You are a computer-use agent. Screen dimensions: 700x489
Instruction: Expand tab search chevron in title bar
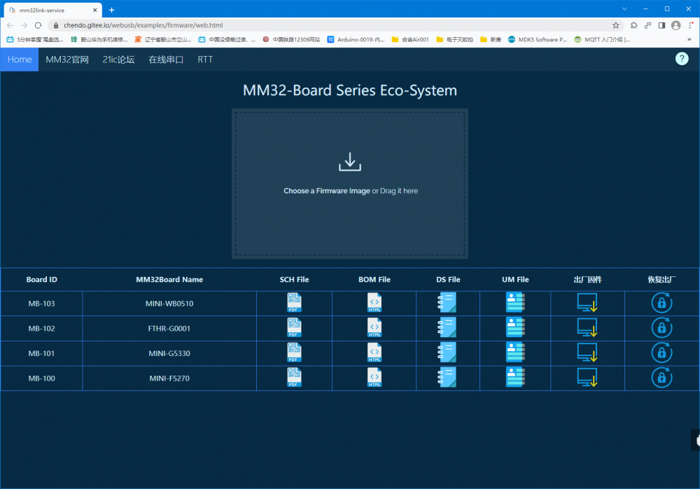coord(624,9)
